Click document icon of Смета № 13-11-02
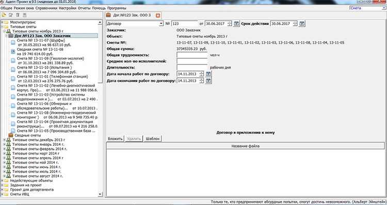The width and height of the screenshot is (387, 205). tap(13, 88)
